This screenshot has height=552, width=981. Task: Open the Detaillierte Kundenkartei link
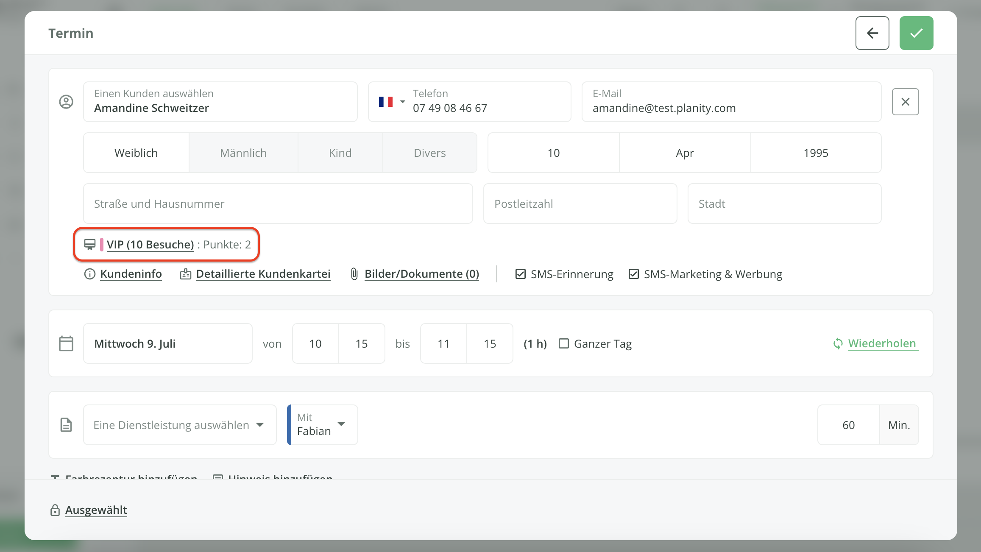pos(263,274)
